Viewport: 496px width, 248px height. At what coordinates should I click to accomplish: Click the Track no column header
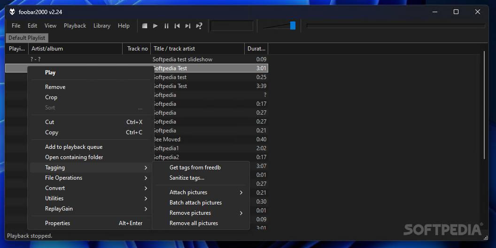pyautogui.click(x=136, y=49)
